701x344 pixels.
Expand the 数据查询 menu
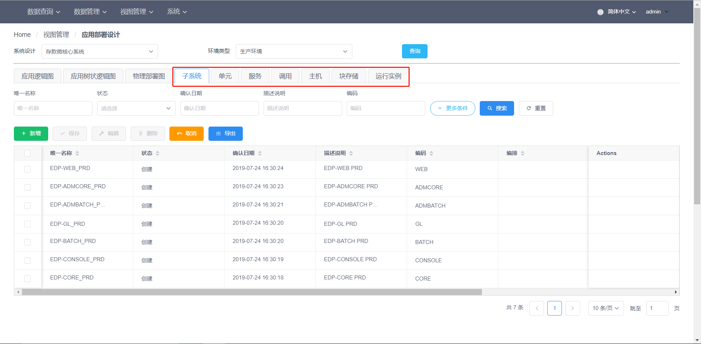tap(43, 12)
